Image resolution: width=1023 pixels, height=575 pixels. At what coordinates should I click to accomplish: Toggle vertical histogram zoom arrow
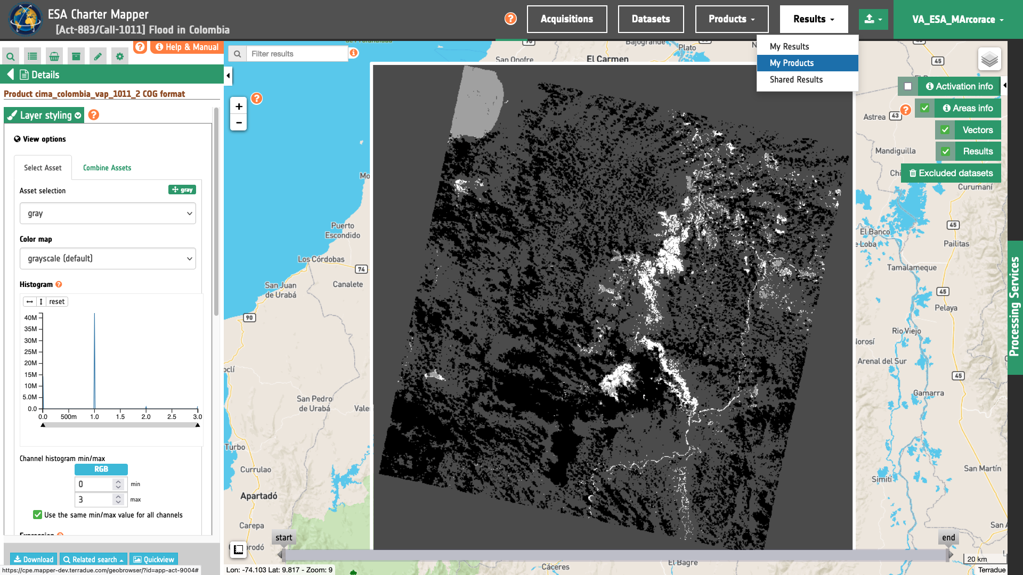[x=41, y=301]
